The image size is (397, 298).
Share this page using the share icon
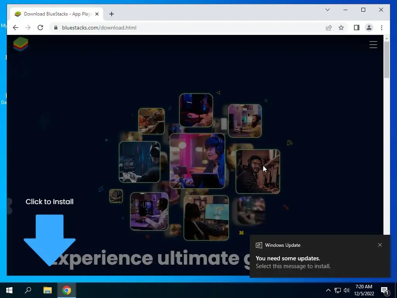pyautogui.click(x=329, y=28)
